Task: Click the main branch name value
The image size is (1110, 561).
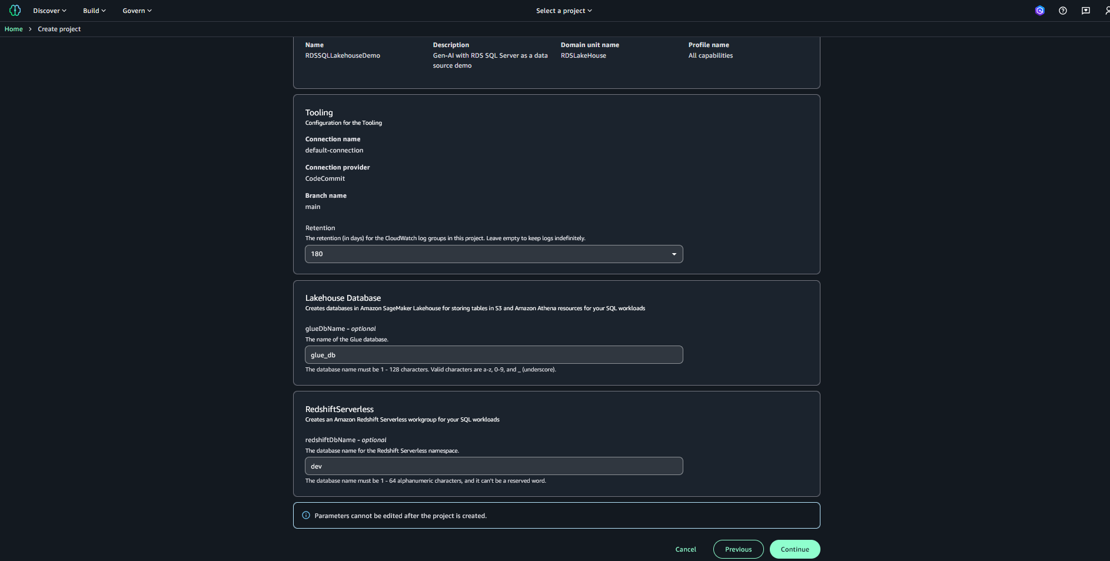Action: [x=313, y=207]
